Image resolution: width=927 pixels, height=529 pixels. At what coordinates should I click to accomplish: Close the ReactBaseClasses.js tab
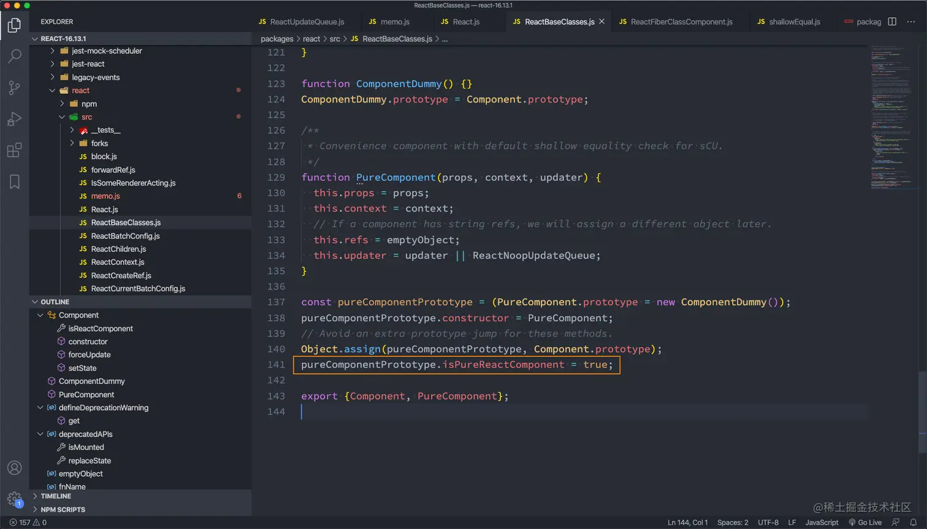(602, 21)
